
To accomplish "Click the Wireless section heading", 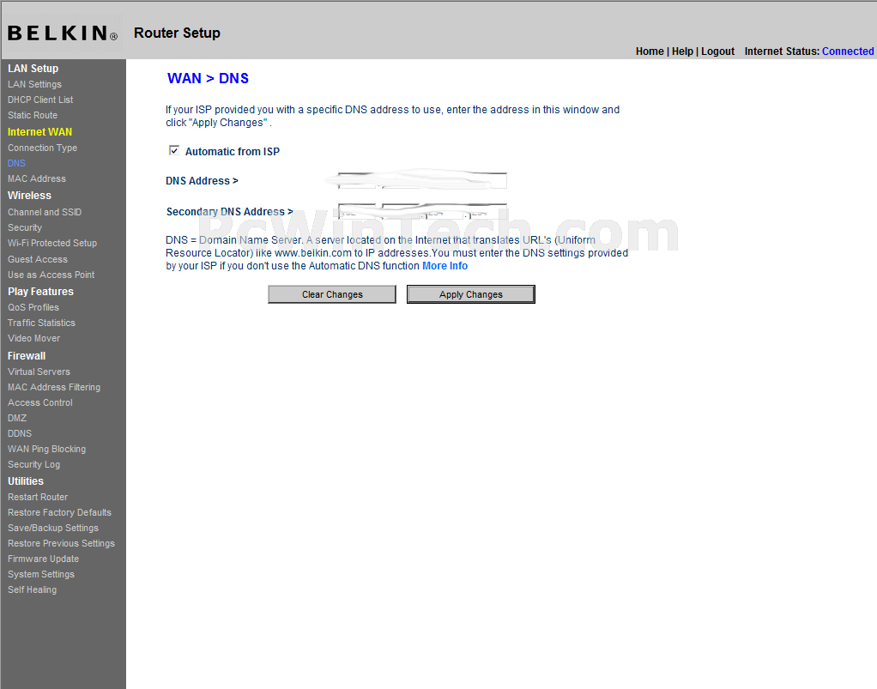I will 30,196.
